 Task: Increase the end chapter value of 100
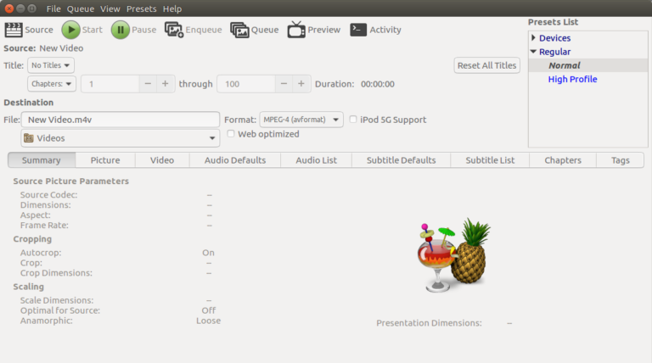tap(301, 84)
